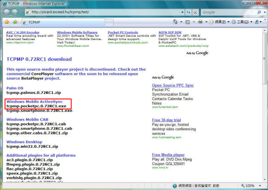Click the Internet Explorer title bar icon
Viewport: 268px width, 190px height.
click(x=5, y=3)
